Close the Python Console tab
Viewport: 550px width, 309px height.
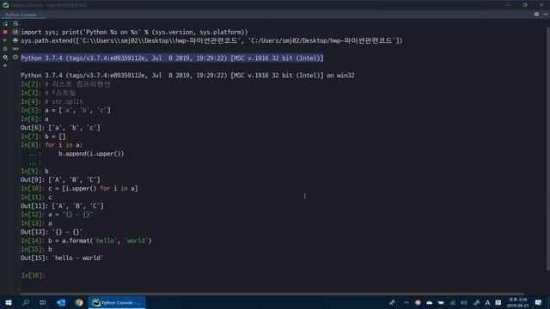(x=40, y=15)
